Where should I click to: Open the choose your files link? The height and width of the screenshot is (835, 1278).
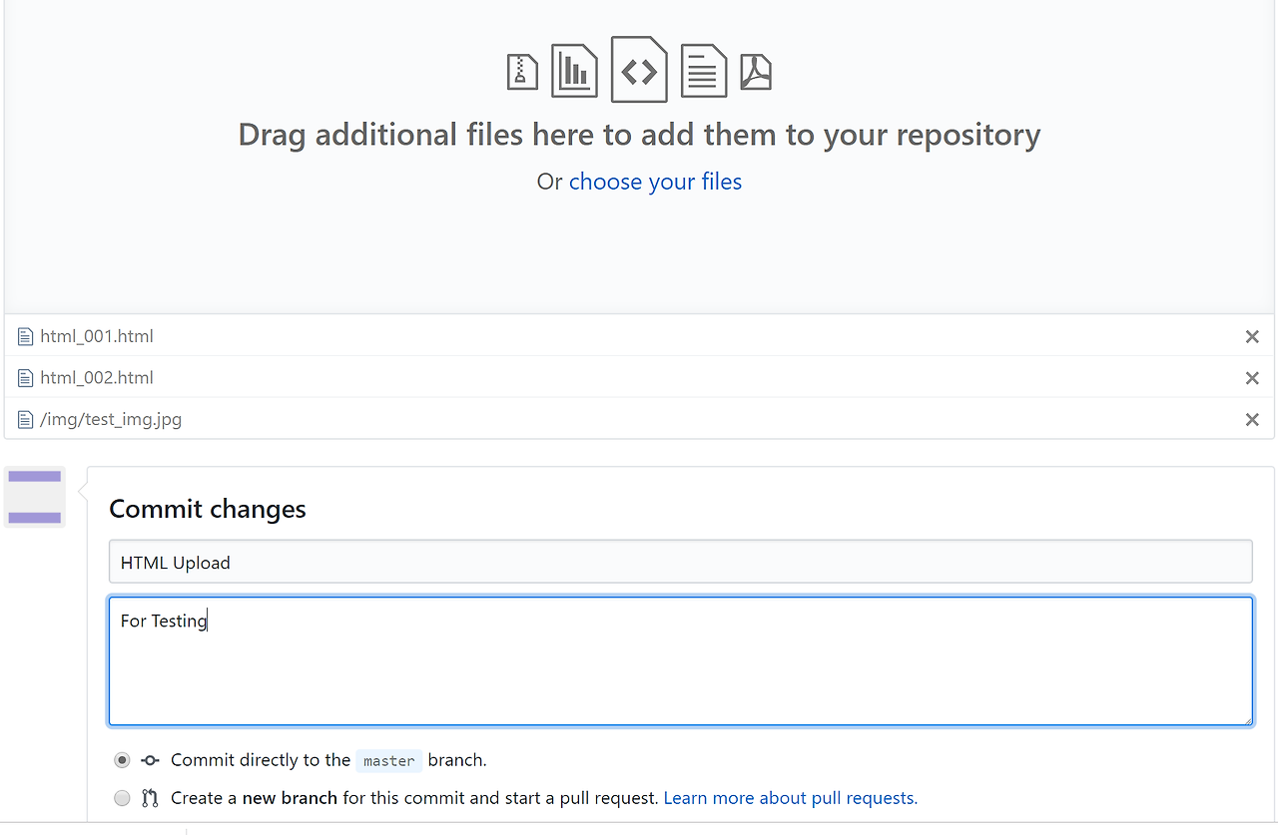(655, 182)
